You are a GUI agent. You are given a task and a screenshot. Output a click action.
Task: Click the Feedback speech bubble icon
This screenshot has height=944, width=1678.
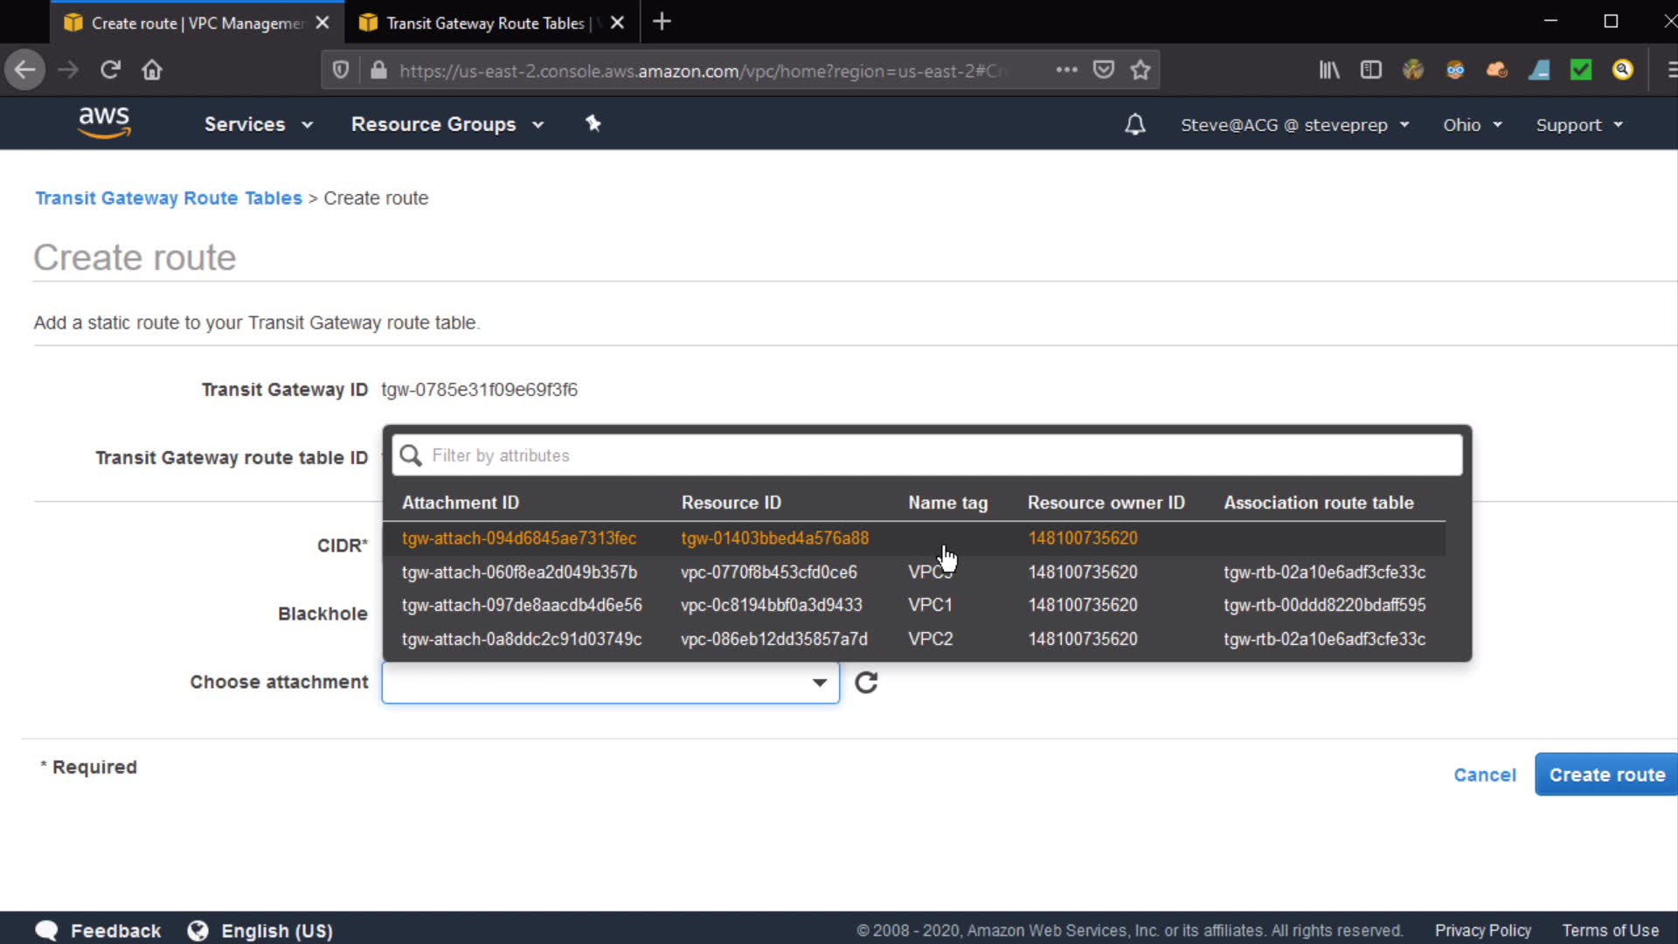pyautogui.click(x=47, y=930)
